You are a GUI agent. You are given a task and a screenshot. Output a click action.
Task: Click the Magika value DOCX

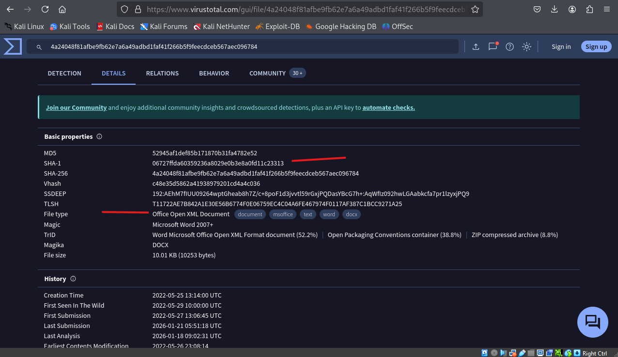[160, 245]
